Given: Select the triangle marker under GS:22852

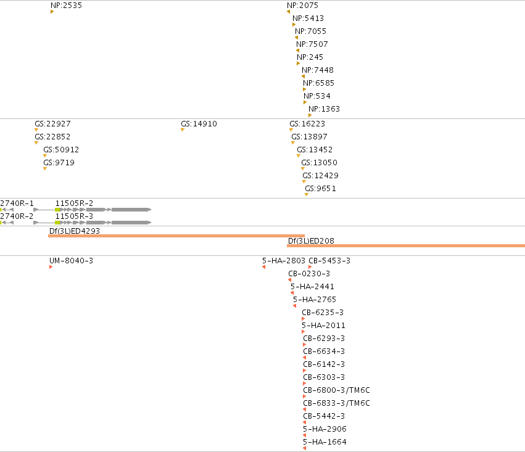Looking at the screenshot, I should coord(36,143).
